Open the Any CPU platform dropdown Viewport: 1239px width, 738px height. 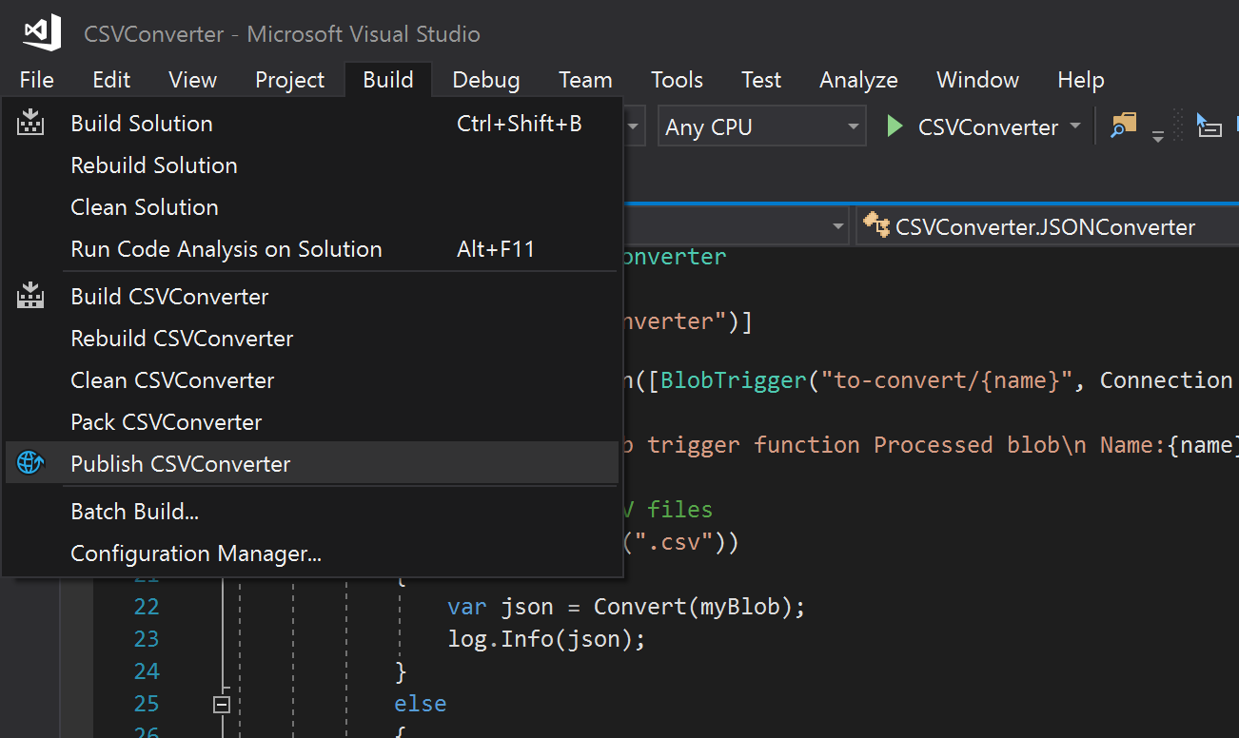click(761, 126)
